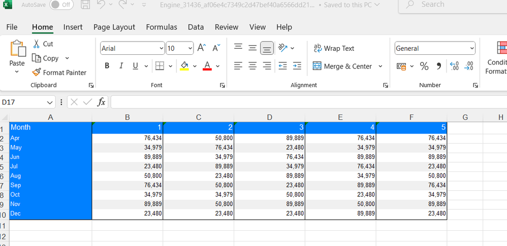Image resolution: width=507 pixels, height=246 pixels.
Task: Center text horizontally
Action: pos(252,66)
